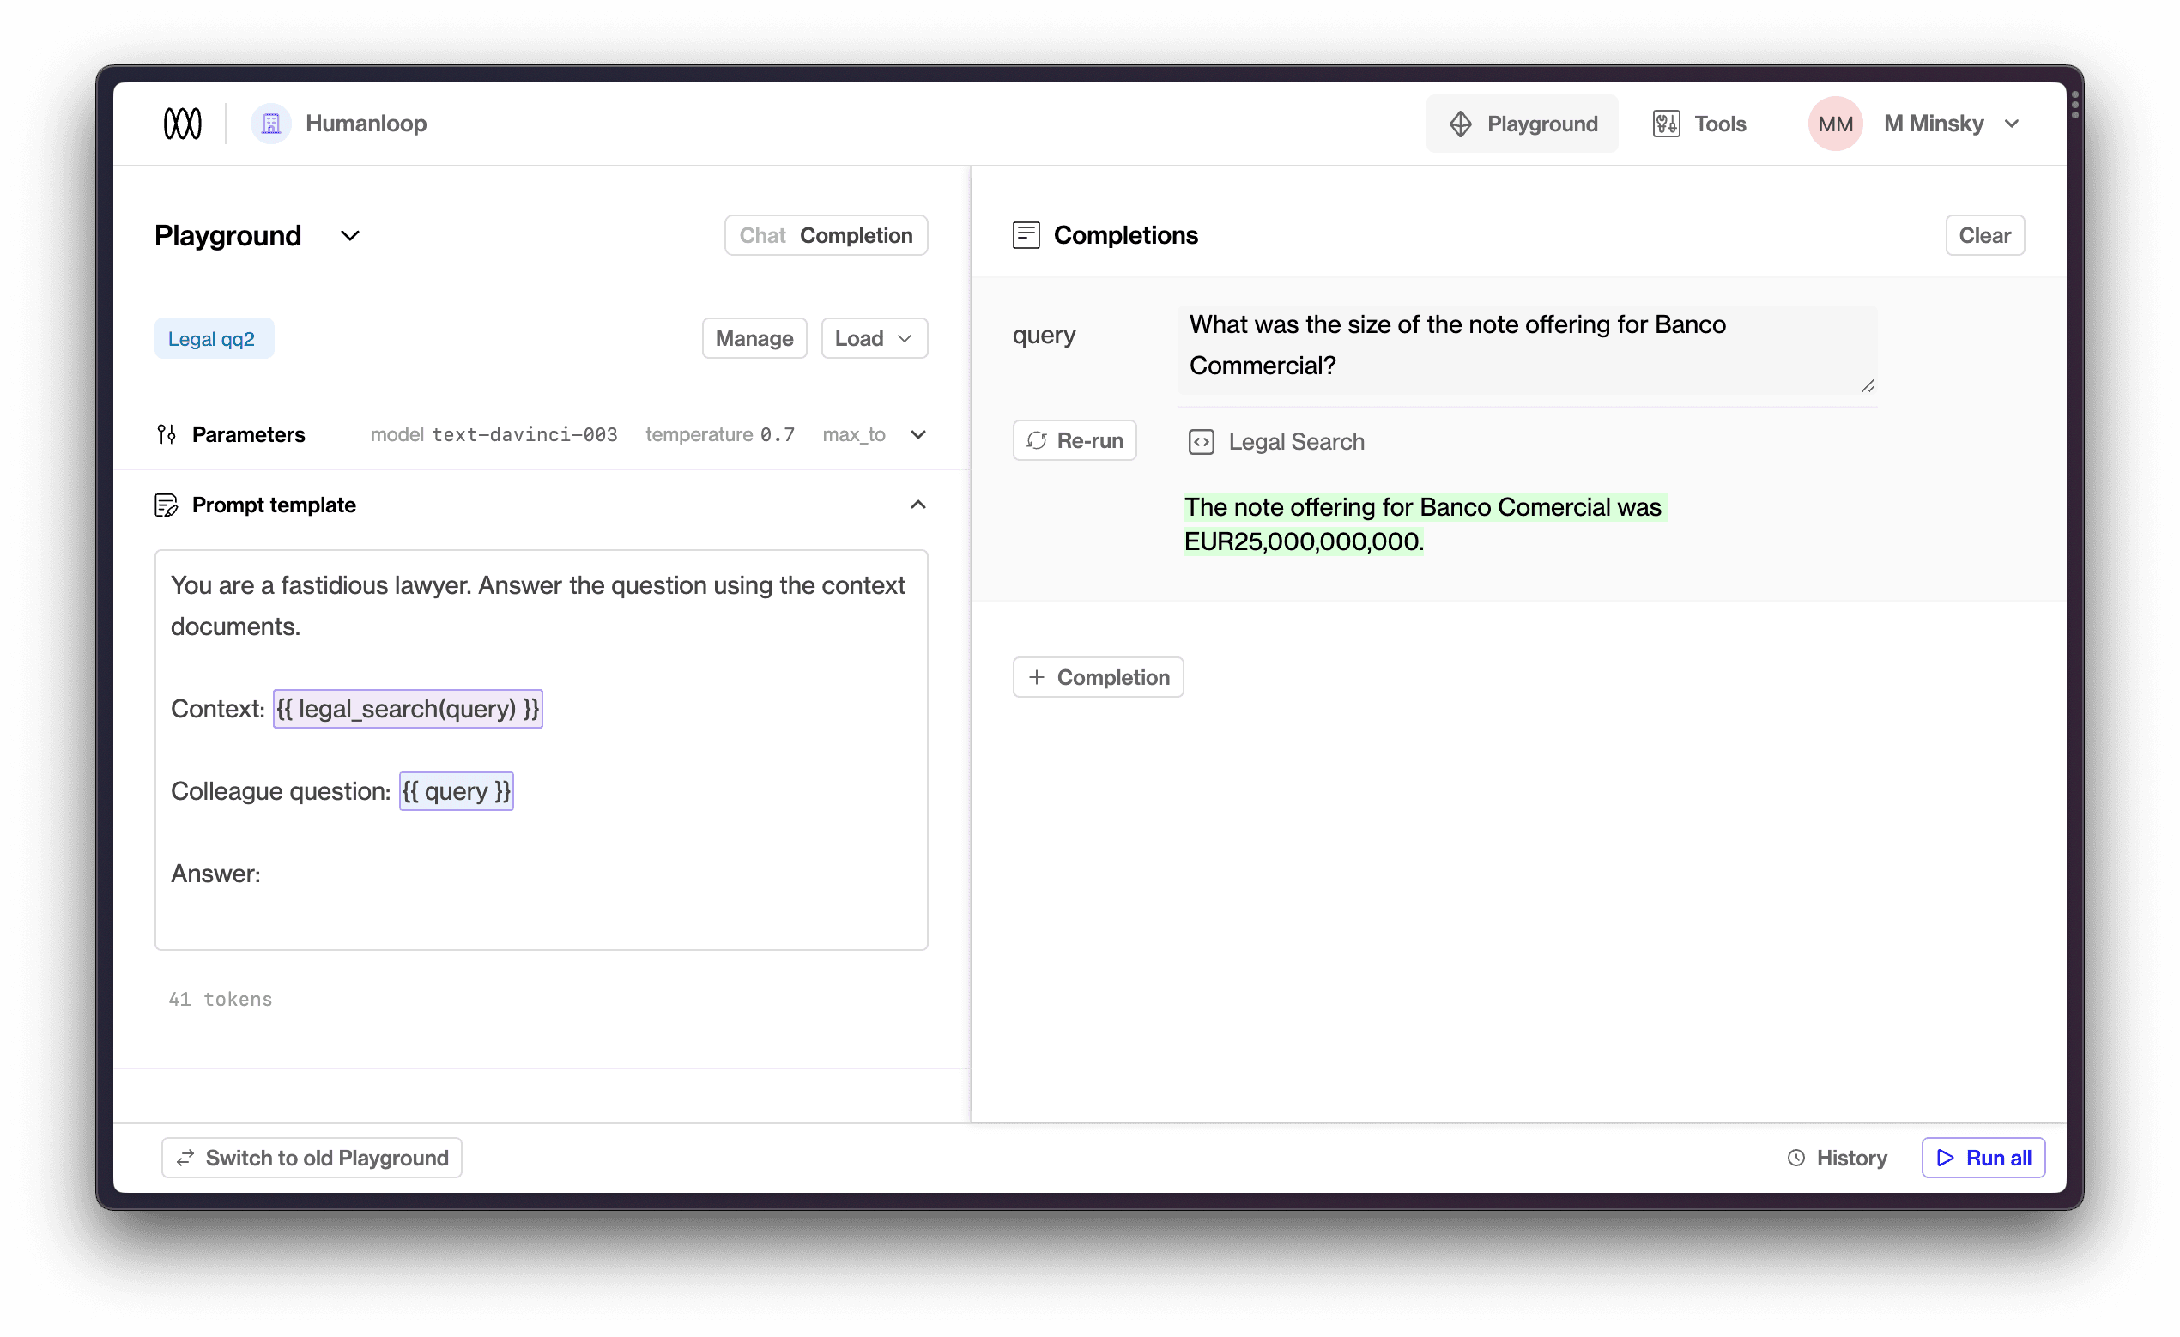Click the Humanloop logo icon
This screenshot has height=1337, width=2180.
click(182, 123)
